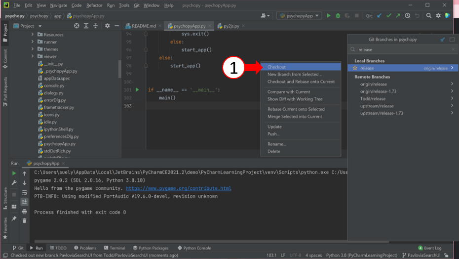Image resolution: width=459 pixels, height=259 pixels.
Task: Run psychopyApp with the green Run icon
Action: click(328, 15)
